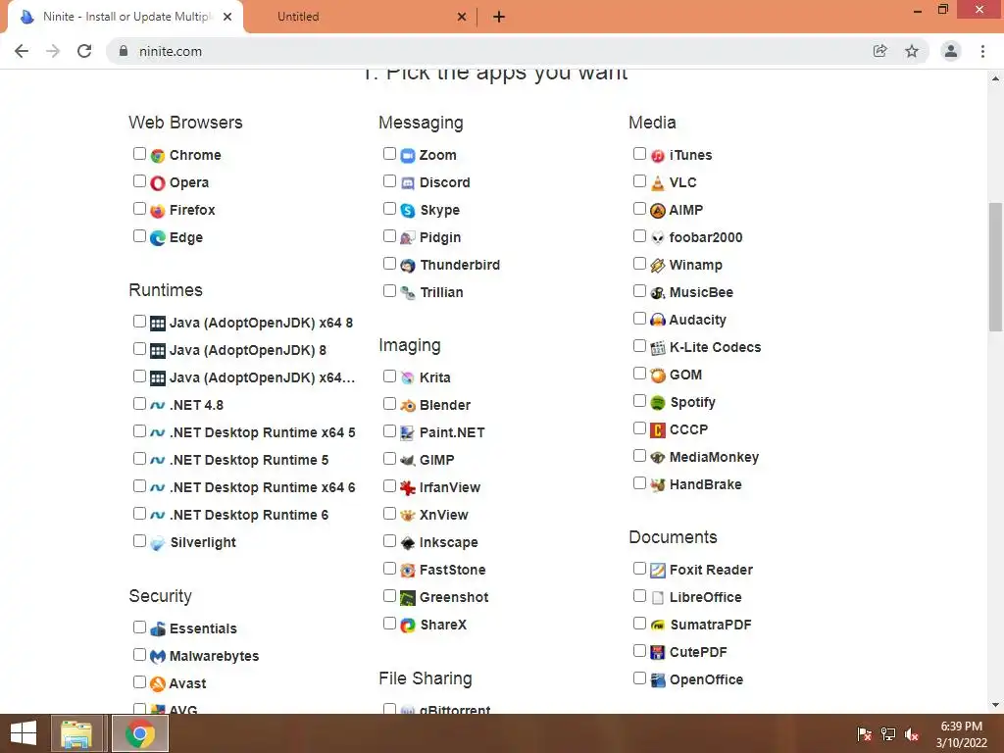Click the foobar2000 alien icon
Image resolution: width=1004 pixels, height=753 pixels.
coord(658,238)
